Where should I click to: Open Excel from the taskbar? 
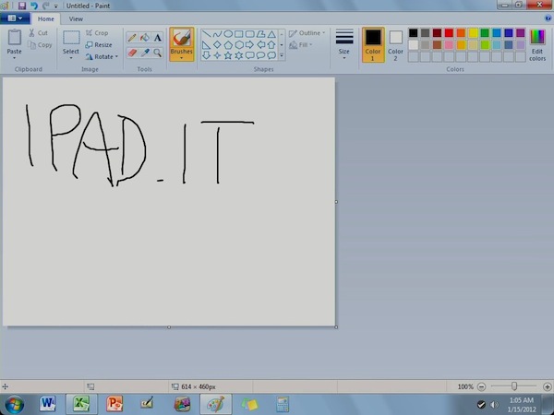81,404
